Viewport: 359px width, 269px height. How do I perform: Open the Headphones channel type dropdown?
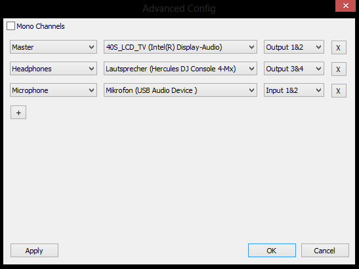click(x=53, y=69)
